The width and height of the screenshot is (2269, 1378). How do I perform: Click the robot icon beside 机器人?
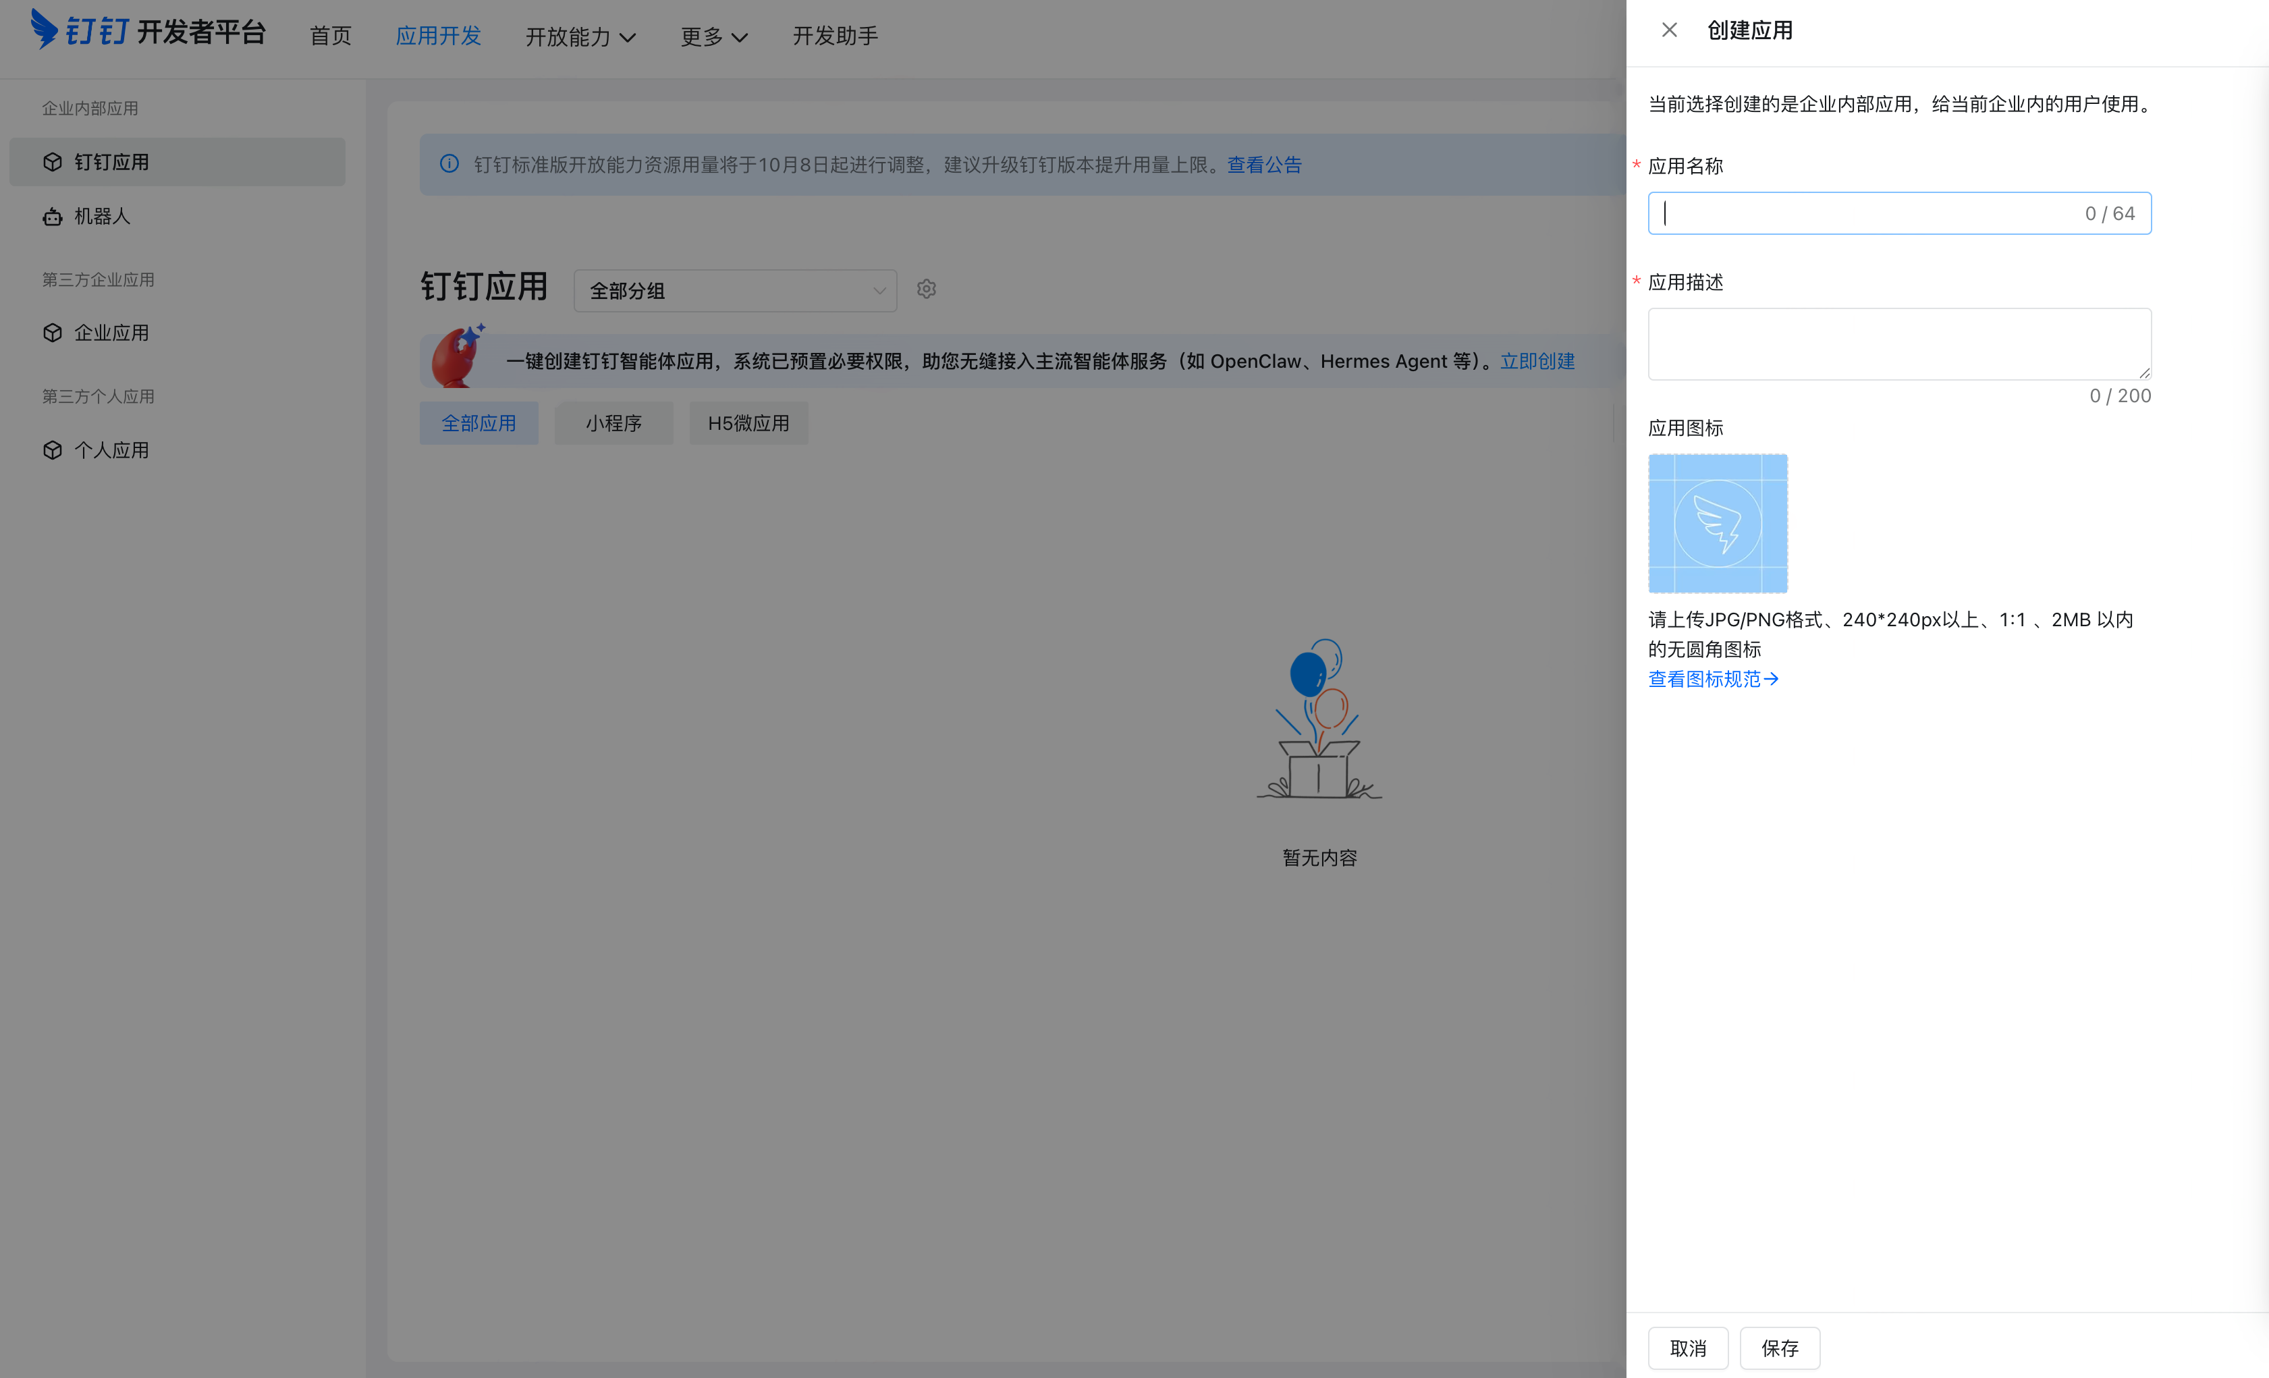pyautogui.click(x=53, y=217)
